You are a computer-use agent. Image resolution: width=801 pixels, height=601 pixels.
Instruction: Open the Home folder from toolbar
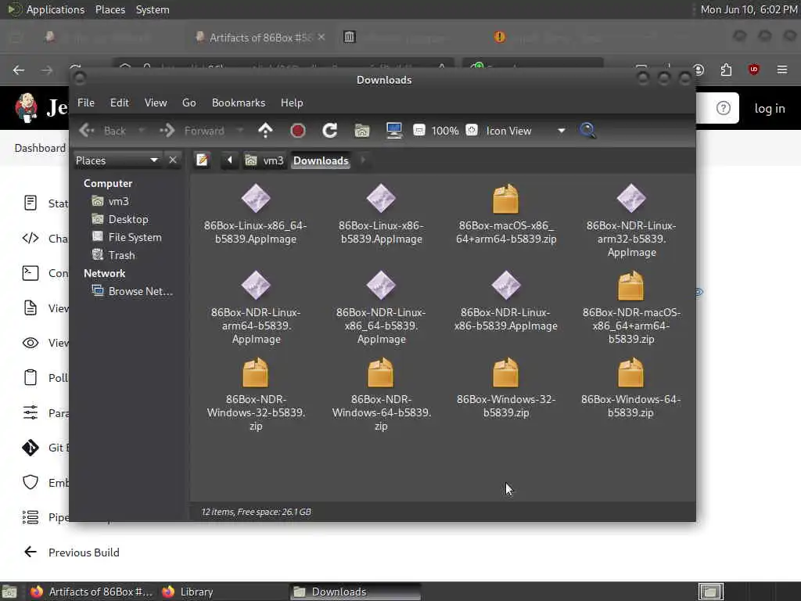361,131
